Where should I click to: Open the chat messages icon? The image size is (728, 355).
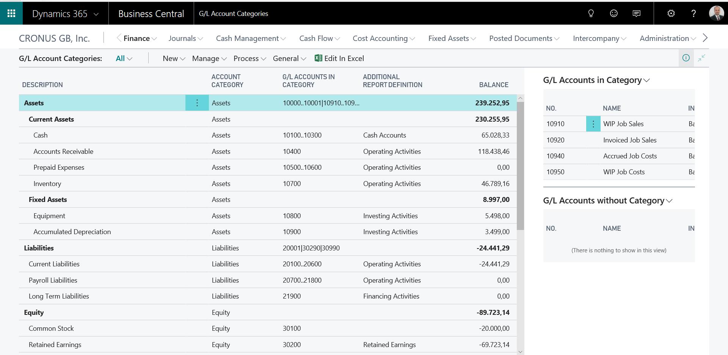click(637, 14)
